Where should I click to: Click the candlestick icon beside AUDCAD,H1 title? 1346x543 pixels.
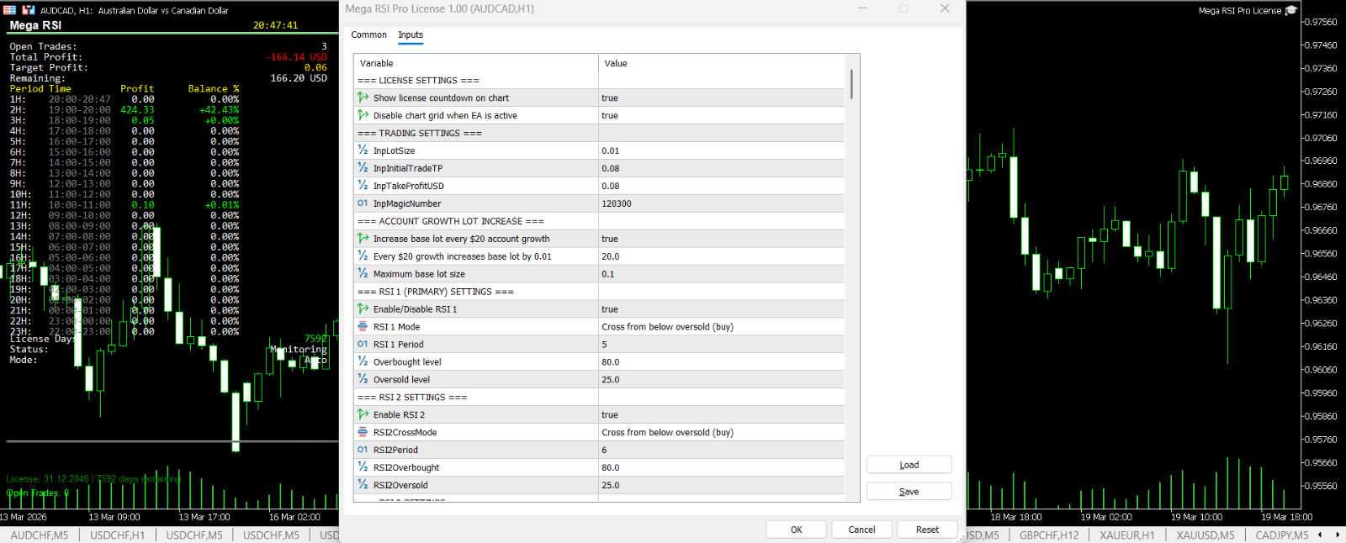pyautogui.click(x=29, y=10)
